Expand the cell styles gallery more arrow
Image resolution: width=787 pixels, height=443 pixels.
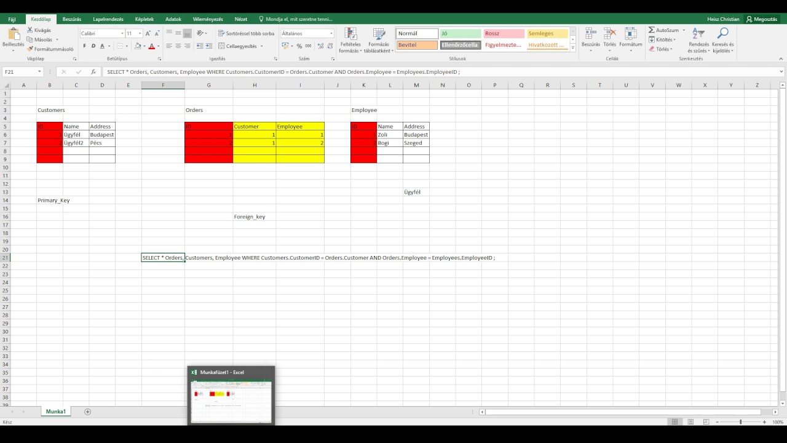point(573,47)
